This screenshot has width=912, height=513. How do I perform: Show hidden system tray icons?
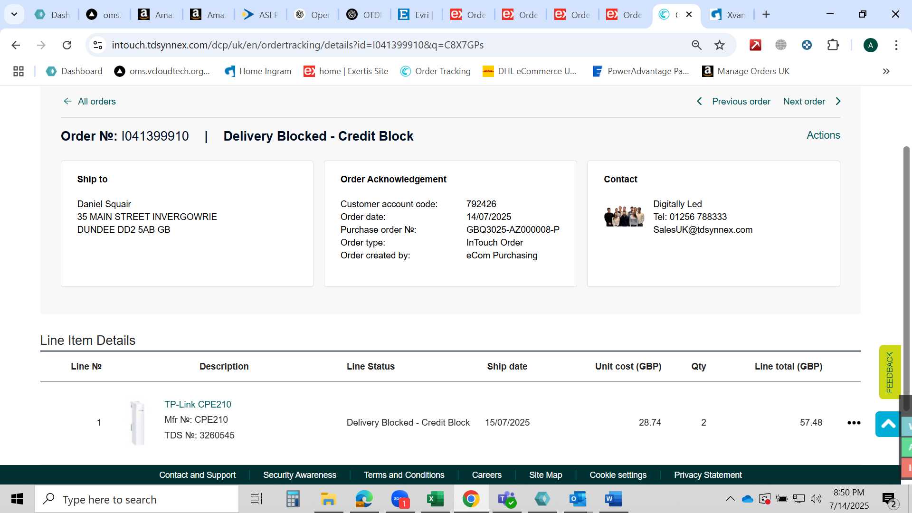[730, 499]
